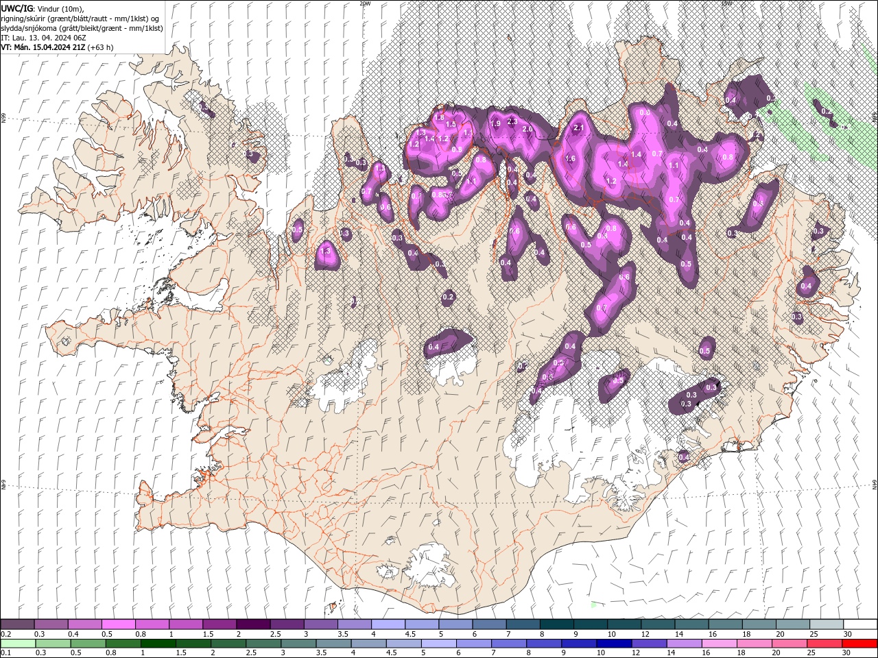This screenshot has height=658, width=878.
Task: Select the 0.8 swatch in the snow legend
Action: [152, 624]
